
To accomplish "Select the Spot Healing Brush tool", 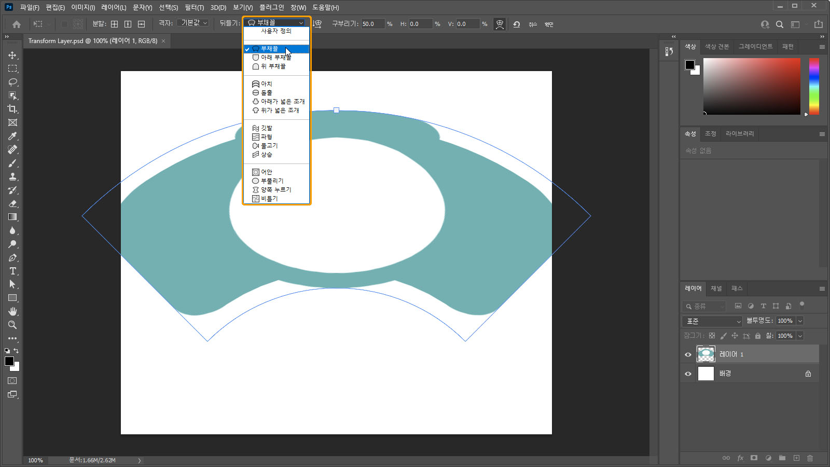I will [x=12, y=149].
